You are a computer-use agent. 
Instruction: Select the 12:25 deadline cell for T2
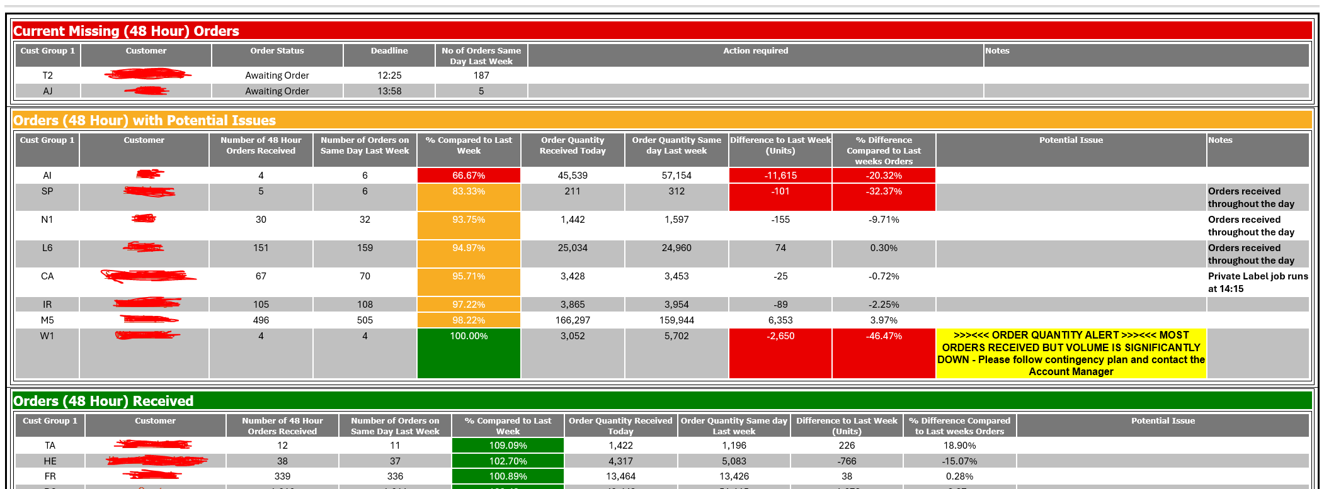coord(389,76)
